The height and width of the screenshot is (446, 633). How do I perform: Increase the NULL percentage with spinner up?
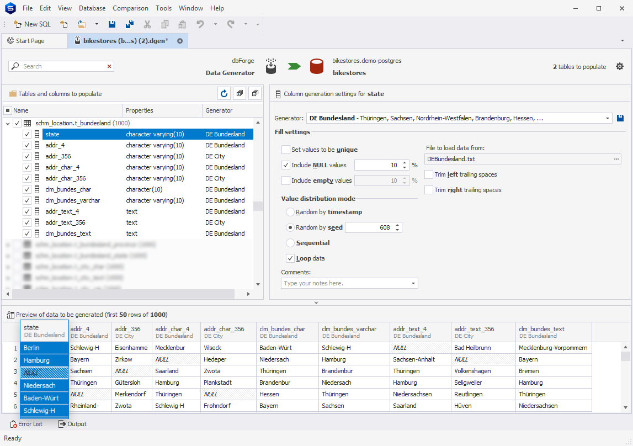(x=405, y=163)
